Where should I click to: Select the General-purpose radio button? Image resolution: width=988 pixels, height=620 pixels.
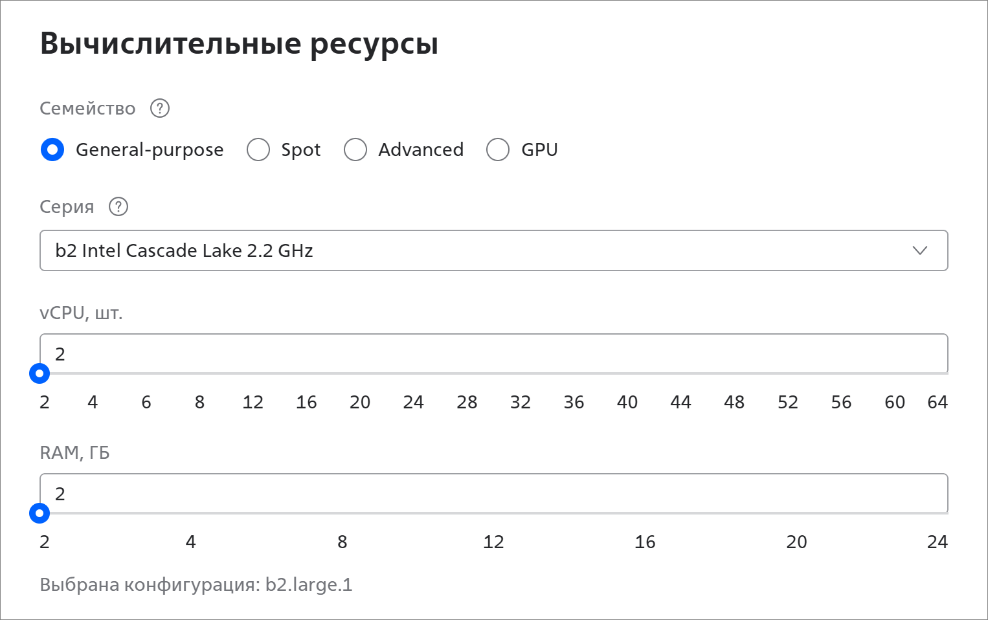(52, 149)
